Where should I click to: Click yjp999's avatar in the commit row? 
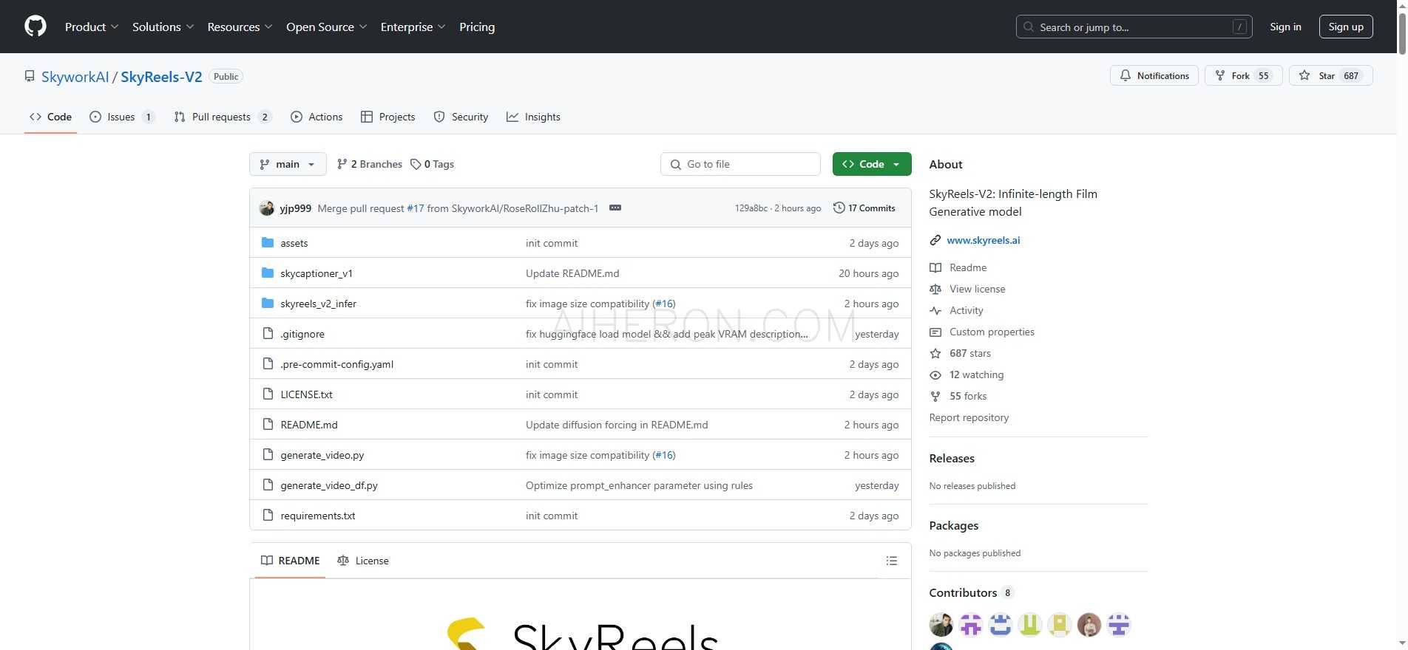point(267,208)
